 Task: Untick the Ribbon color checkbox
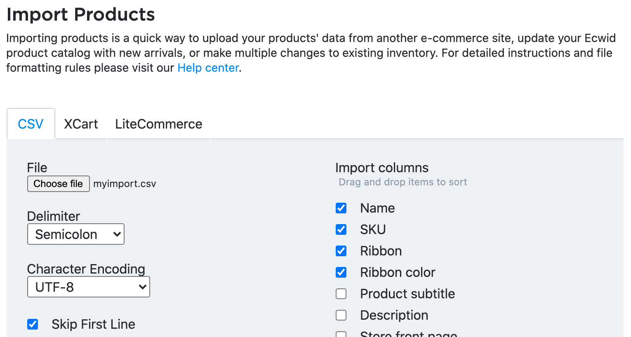click(341, 272)
